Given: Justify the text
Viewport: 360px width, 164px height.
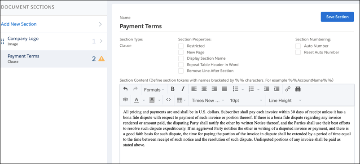Looking at the screenshot, I should [x=224, y=89].
